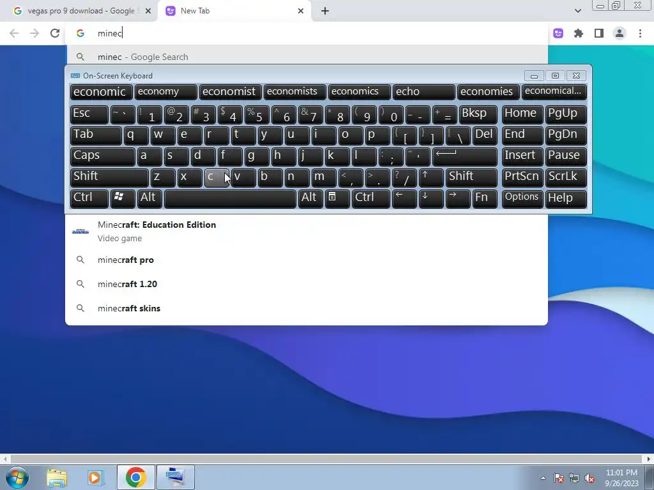The image size is (654, 490).
Task: Toggle the left Alt key
Action: (149, 199)
